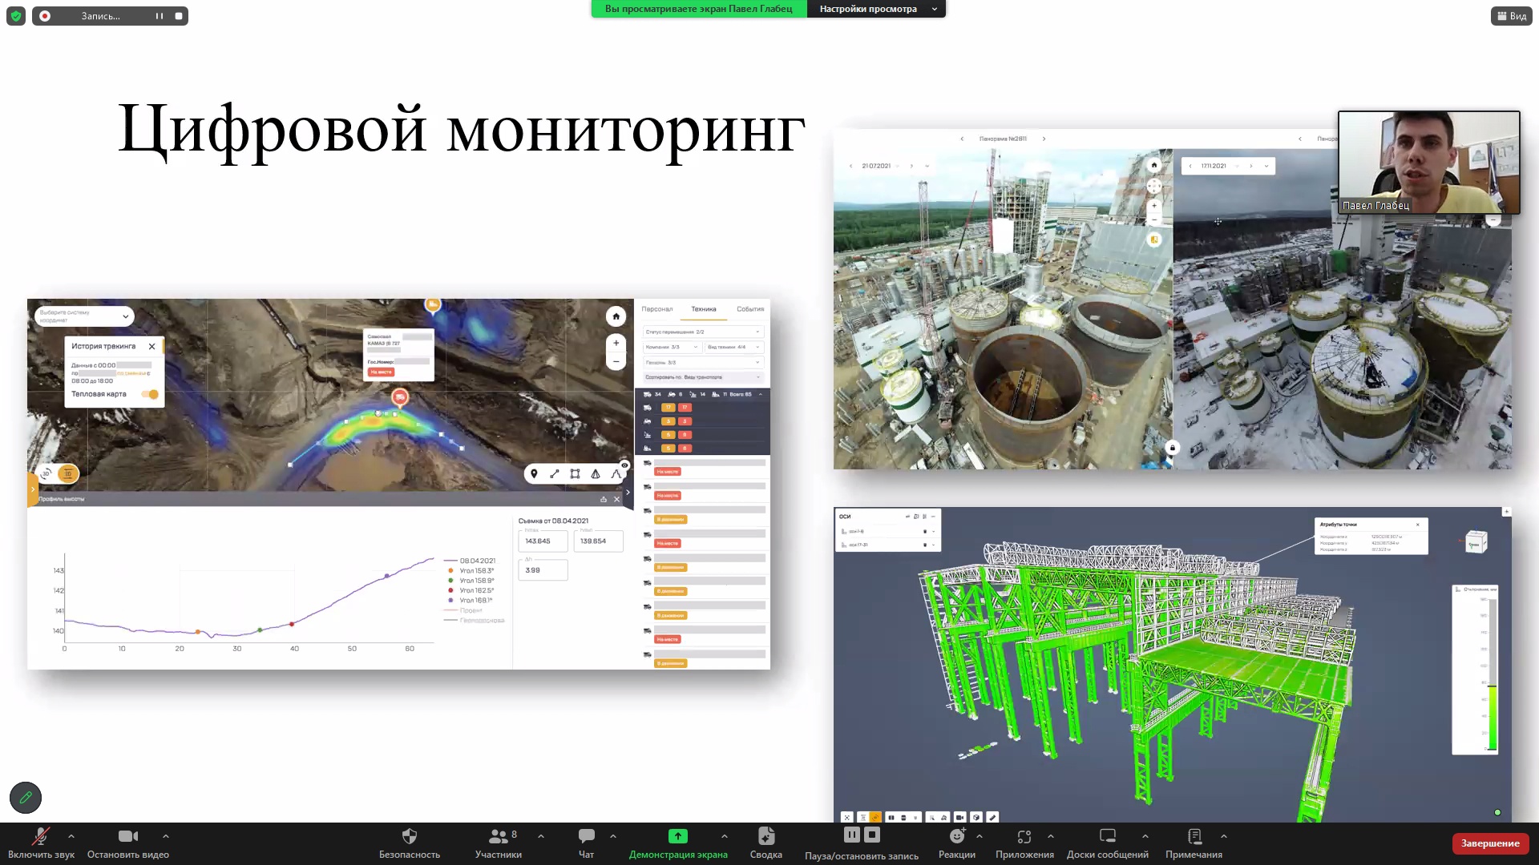Pause recording from the Запись indicator
Image resolution: width=1539 pixels, height=865 pixels.
pos(160,16)
